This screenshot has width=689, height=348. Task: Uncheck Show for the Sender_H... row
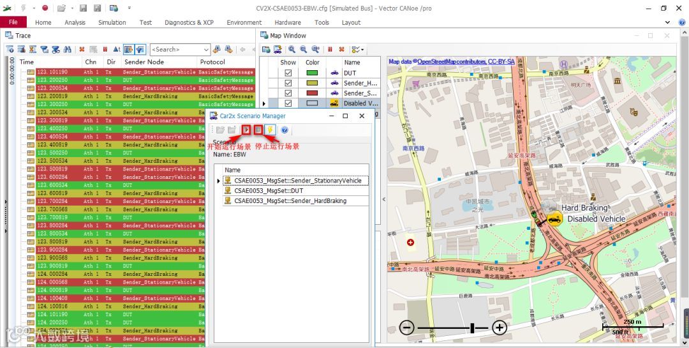288,83
